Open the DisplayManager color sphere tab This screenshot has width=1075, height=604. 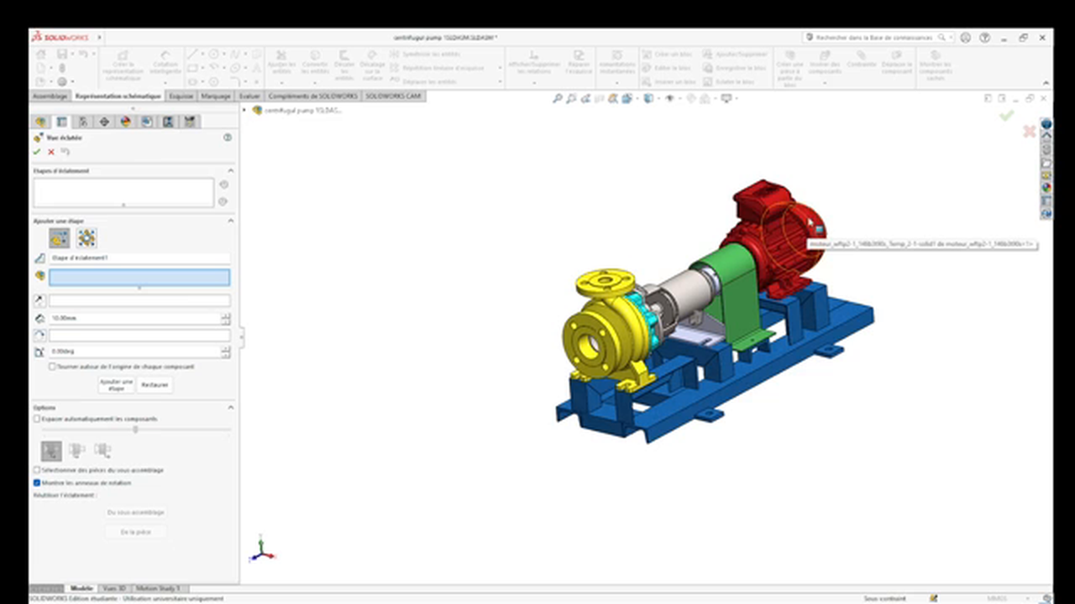pyautogui.click(x=126, y=122)
